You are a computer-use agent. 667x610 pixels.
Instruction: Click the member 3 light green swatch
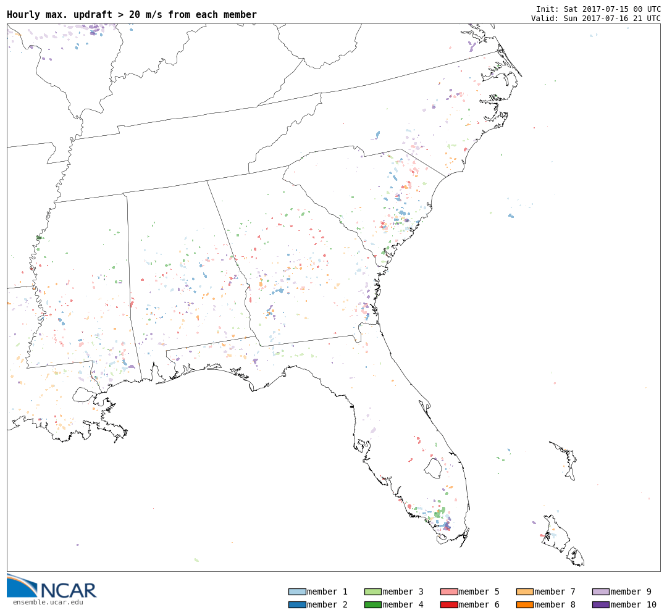tap(373, 591)
